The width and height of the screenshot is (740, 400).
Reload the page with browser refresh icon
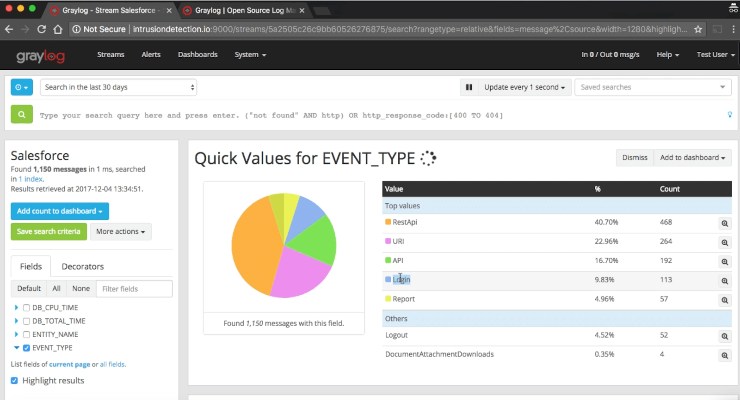(42, 29)
